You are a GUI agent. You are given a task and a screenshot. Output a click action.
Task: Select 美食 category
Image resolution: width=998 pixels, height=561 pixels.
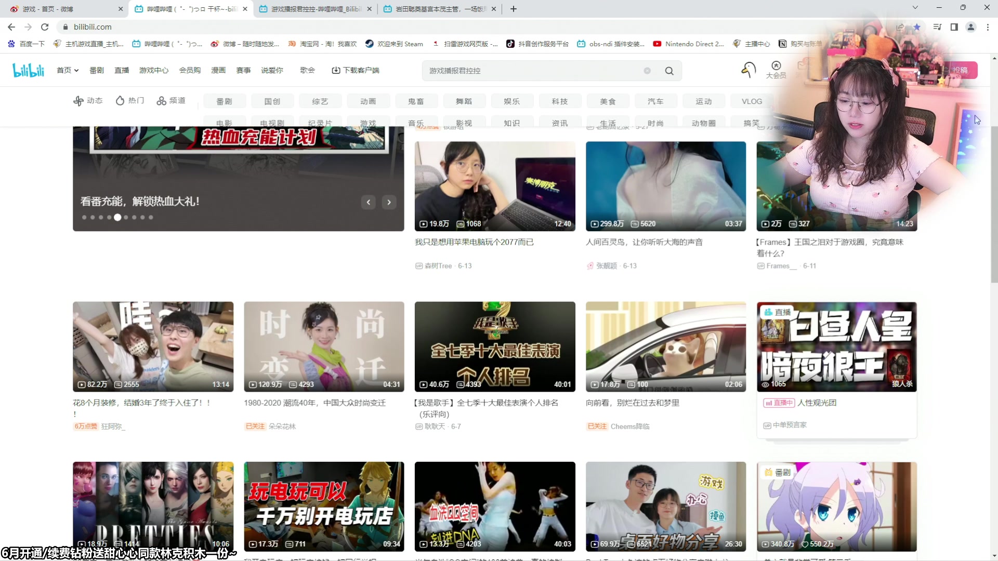(608, 101)
